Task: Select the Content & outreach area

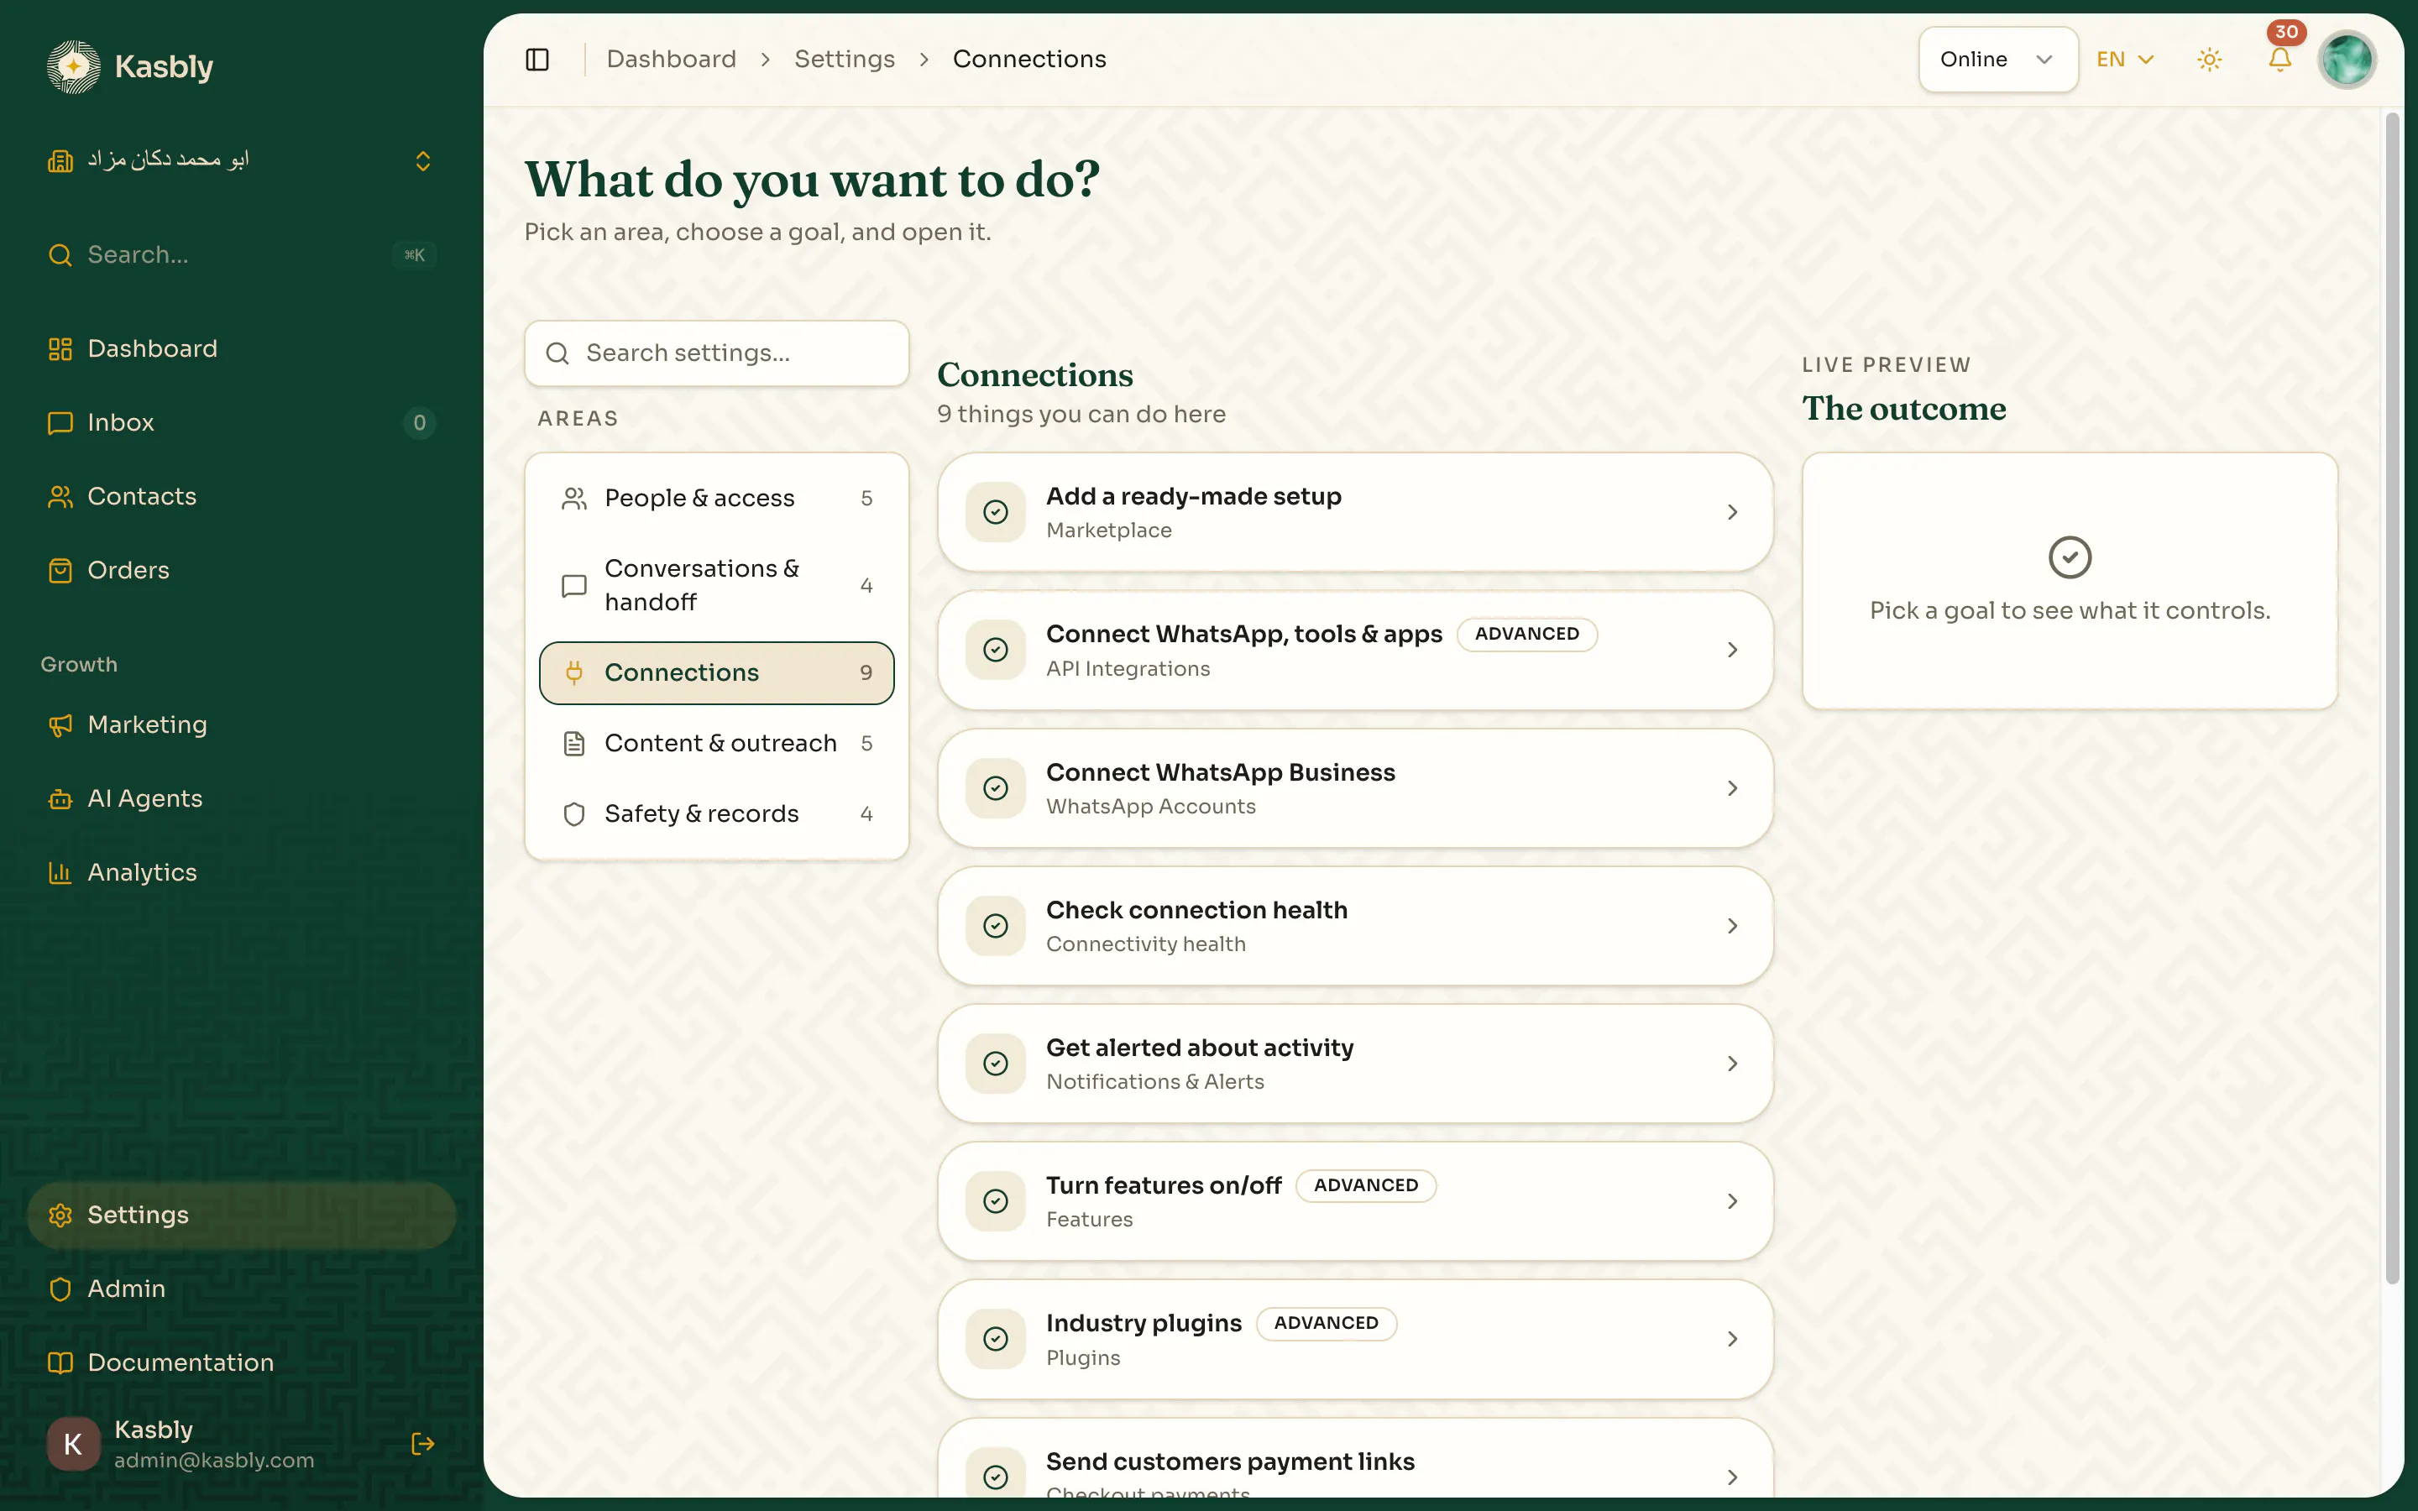Action: pyautogui.click(x=716, y=744)
